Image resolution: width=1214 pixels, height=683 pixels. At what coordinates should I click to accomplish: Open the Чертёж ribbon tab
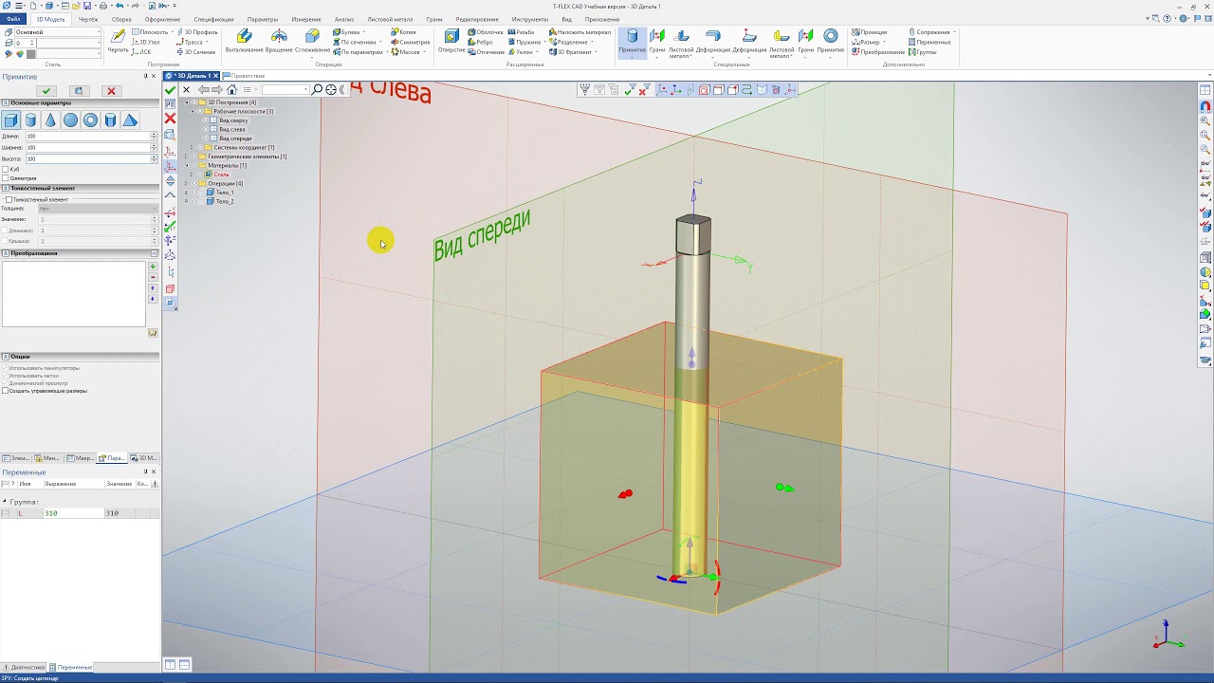tap(88, 19)
